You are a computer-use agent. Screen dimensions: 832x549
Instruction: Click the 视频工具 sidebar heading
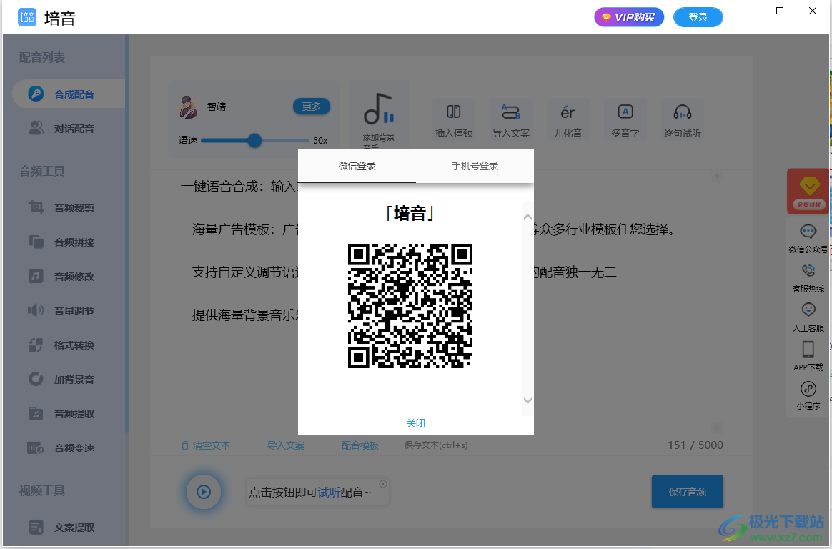pos(42,490)
